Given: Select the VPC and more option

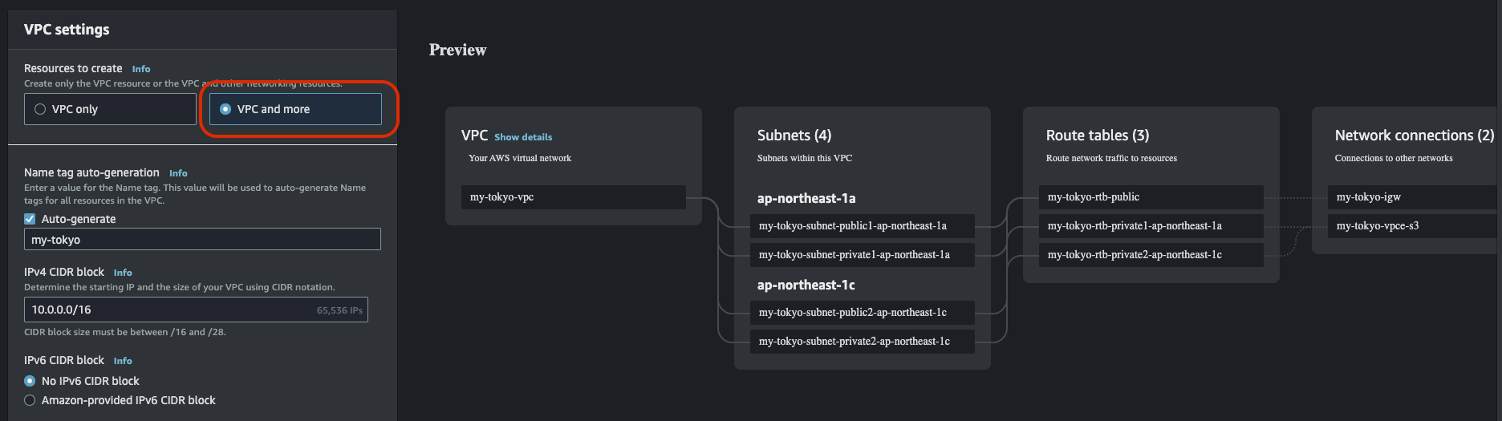Looking at the screenshot, I should tap(225, 109).
